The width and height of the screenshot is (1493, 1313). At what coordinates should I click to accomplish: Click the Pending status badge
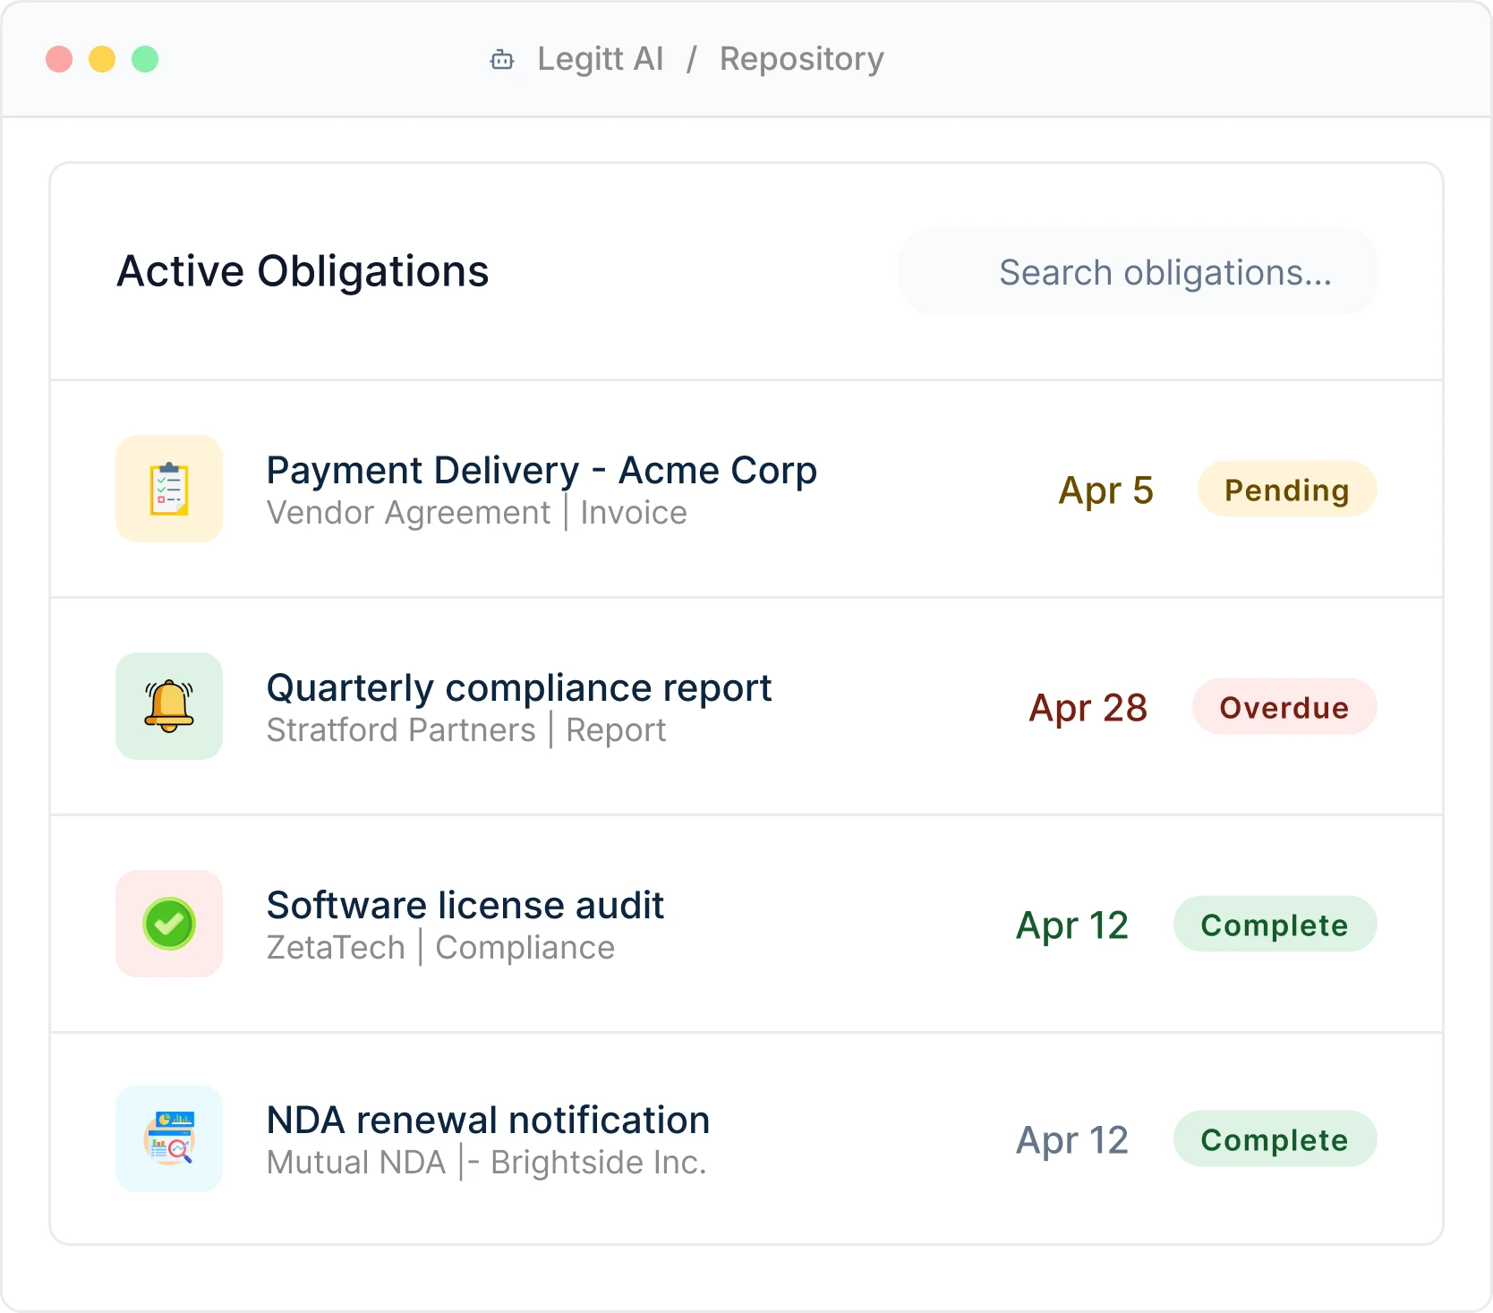pyautogui.click(x=1286, y=490)
